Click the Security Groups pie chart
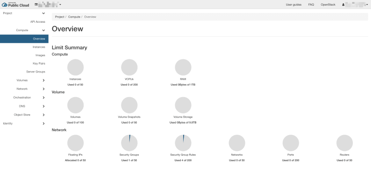 click(x=129, y=143)
